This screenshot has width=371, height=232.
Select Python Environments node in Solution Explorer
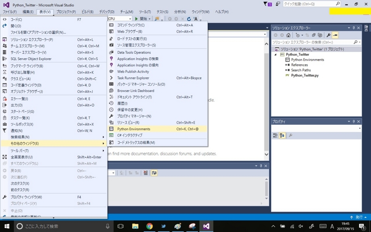coord(308,60)
